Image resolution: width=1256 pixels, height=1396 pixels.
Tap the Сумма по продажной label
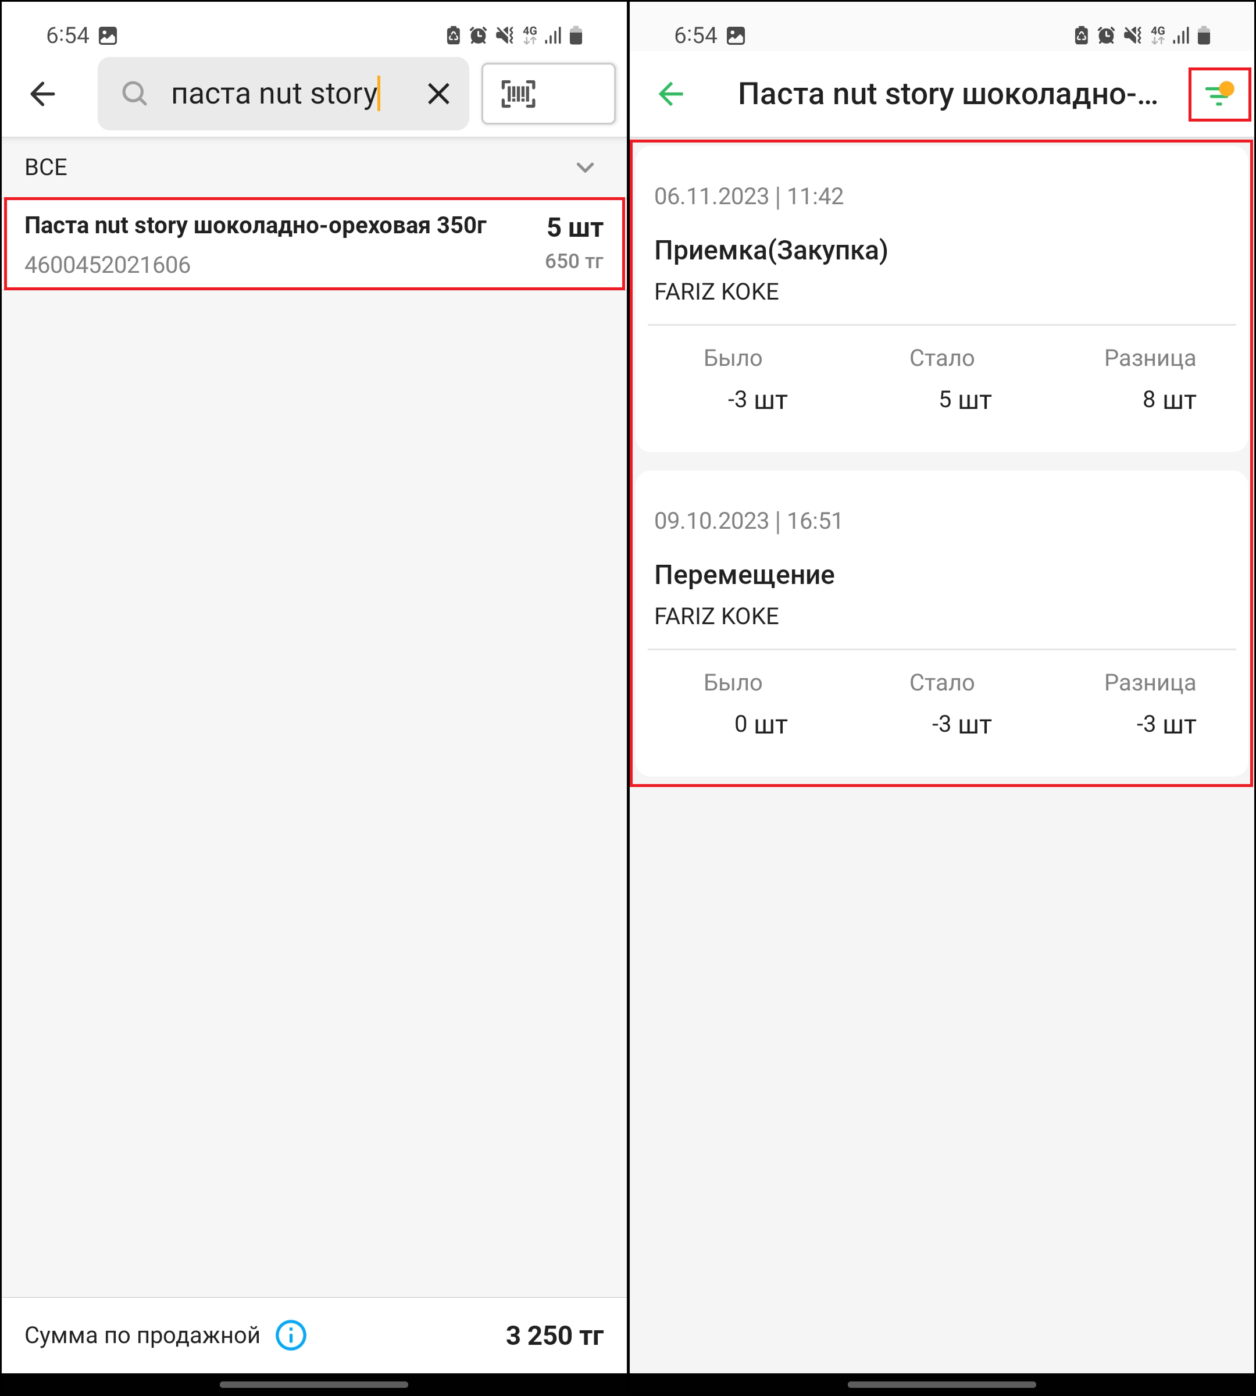[142, 1336]
